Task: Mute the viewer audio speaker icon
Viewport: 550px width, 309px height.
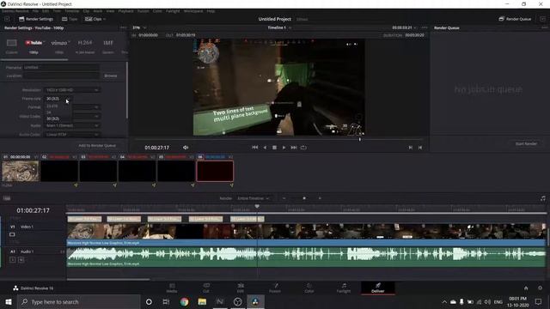Action: [x=186, y=148]
